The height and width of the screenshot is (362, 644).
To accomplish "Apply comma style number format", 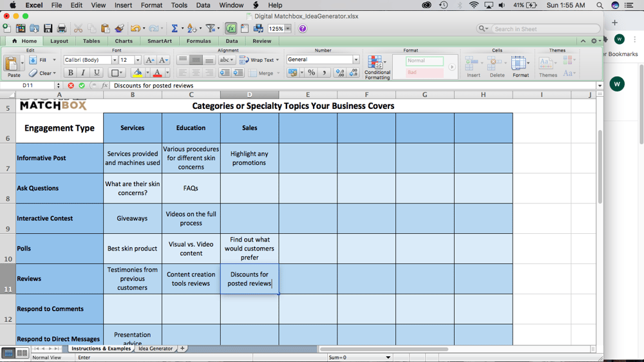I will 325,73.
